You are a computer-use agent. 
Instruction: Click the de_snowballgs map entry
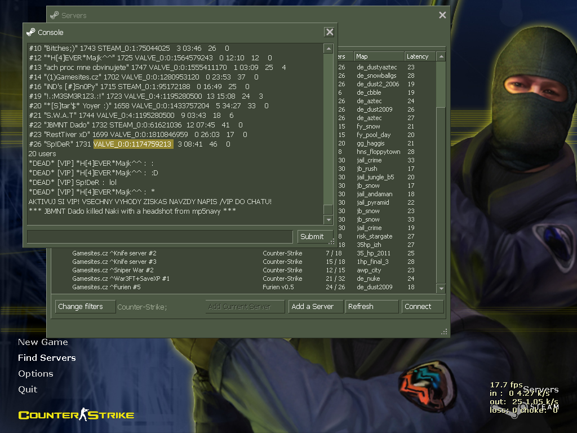pyautogui.click(x=376, y=76)
